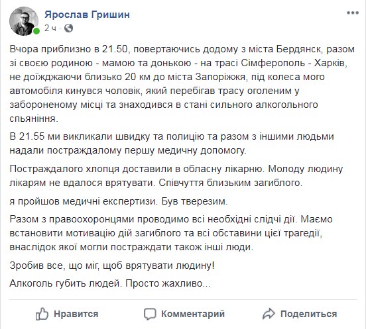Click the Поделиться button label
Viewport: 366px width, 329px height.
pos(308,314)
